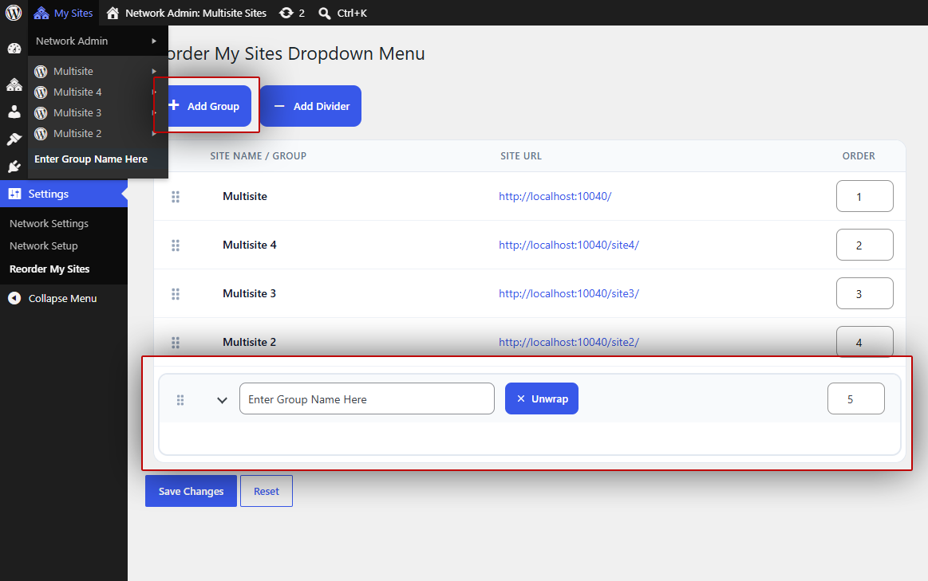Click the Reset button
This screenshot has height=581, width=928.
pos(267,491)
